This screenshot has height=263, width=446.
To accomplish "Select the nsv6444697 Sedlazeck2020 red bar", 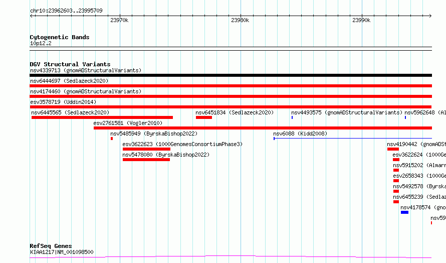I will point(231,86).
